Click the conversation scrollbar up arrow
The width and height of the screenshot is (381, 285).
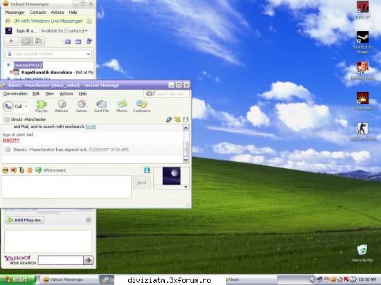186,128
